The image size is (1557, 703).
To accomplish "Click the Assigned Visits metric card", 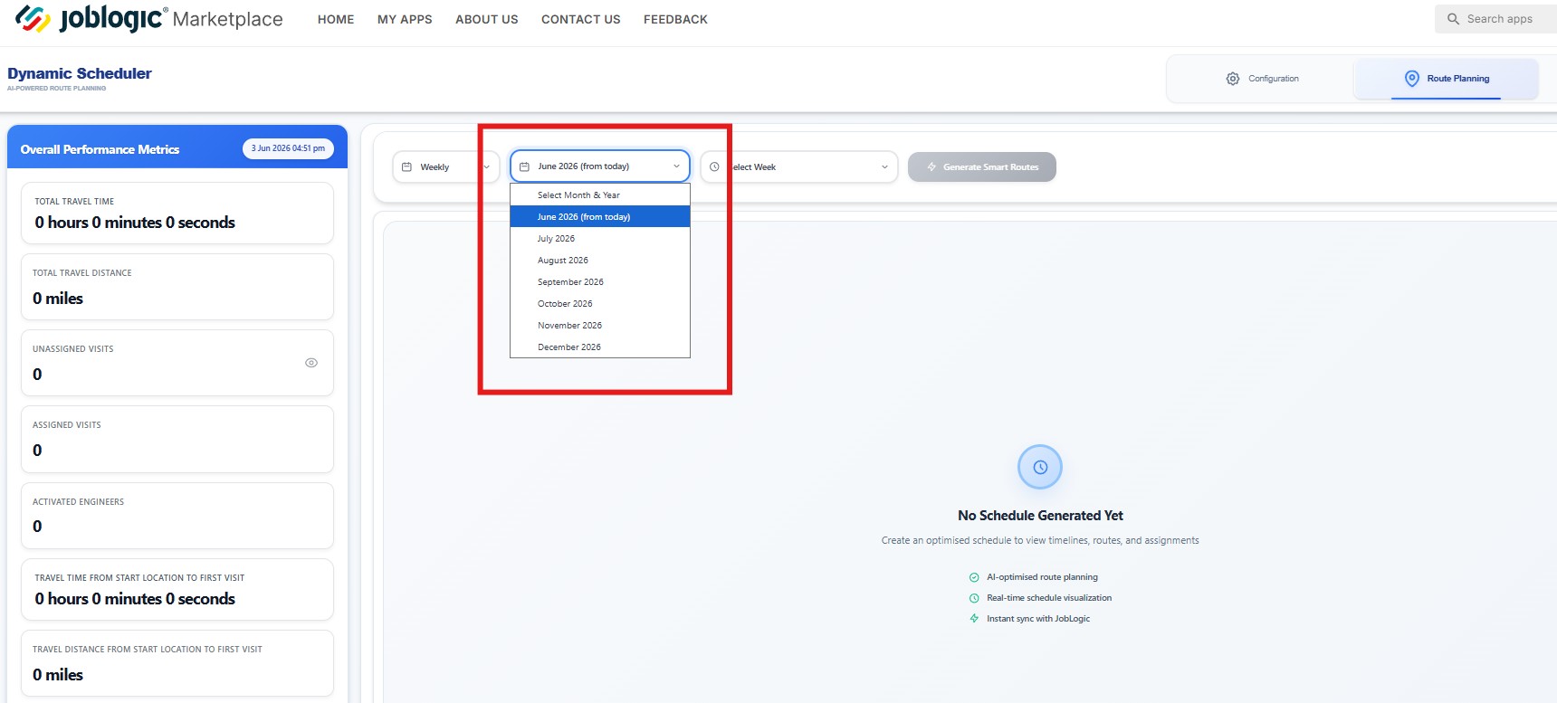I will [x=177, y=439].
